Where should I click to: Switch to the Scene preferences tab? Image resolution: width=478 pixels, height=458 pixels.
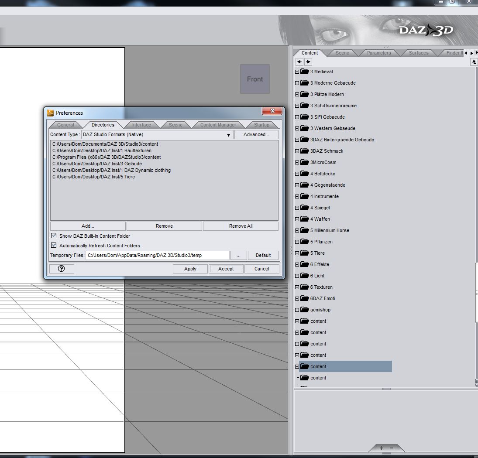click(175, 125)
